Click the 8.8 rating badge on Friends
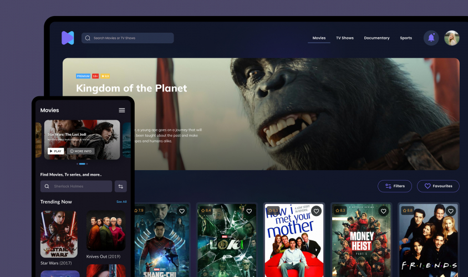The width and height of the screenshot is (468, 277). [x=408, y=211]
